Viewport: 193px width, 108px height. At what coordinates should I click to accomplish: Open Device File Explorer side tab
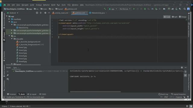189,82
